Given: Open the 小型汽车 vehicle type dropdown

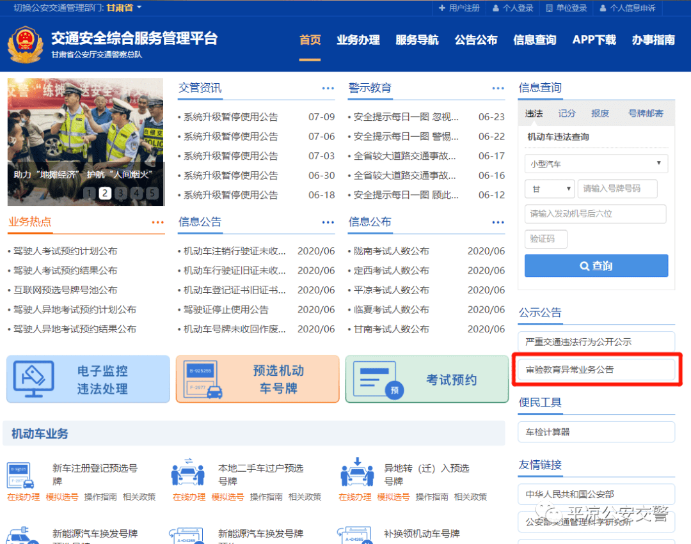Looking at the screenshot, I should (596, 164).
